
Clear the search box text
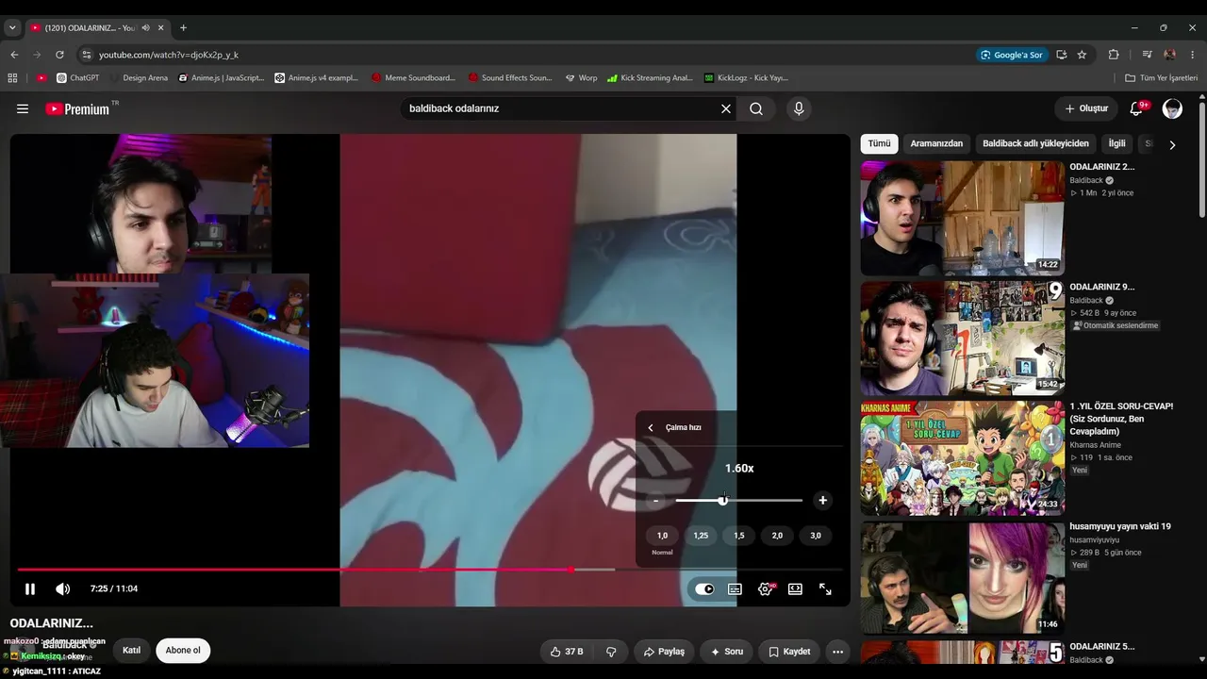coord(726,108)
